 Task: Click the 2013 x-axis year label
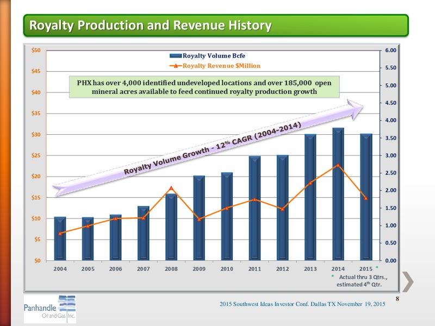click(x=310, y=268)
